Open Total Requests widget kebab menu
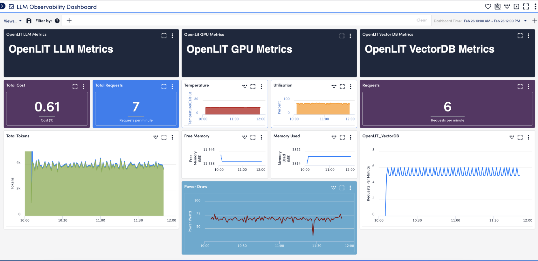Viewport: 538px width, 261px height. coord(172,87)
